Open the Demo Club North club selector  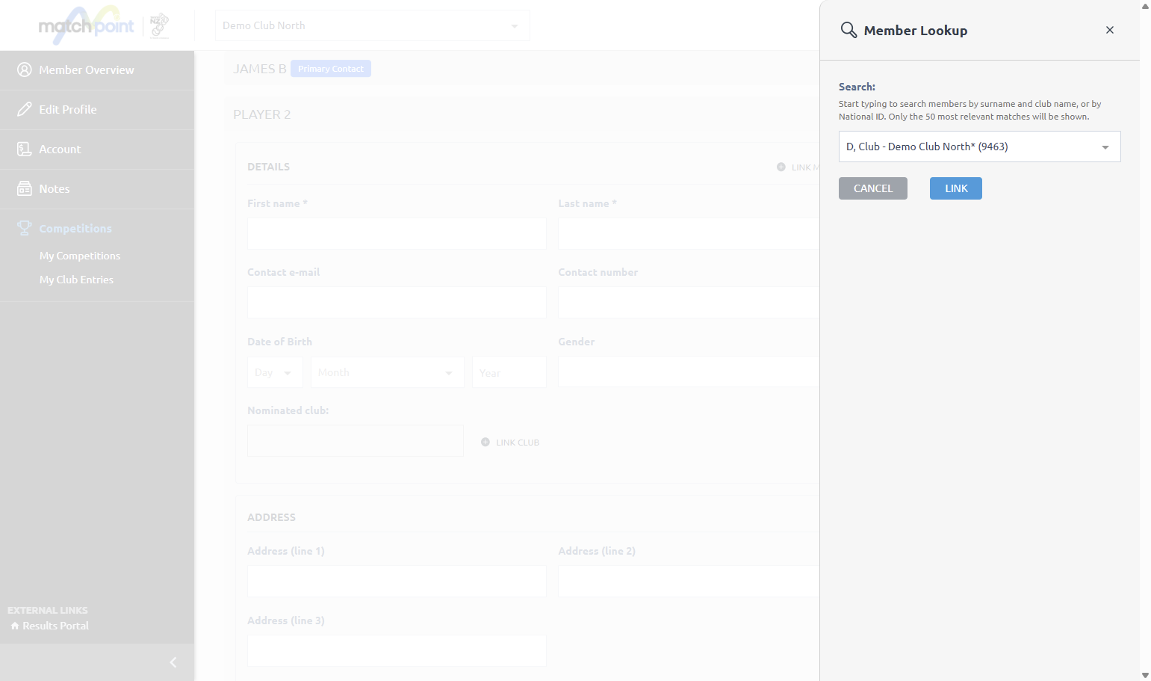373,25
